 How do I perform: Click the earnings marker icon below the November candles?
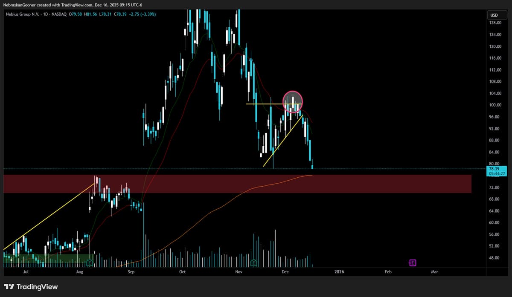coord(254,263)
